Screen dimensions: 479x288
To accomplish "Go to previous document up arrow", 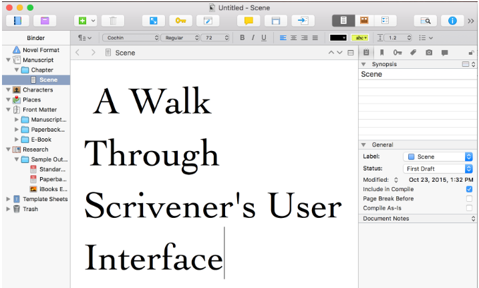I will 331,53.
